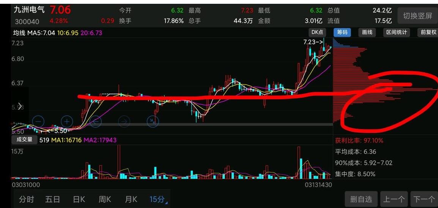Go to previous stock with 上一个
438x208 pixels.
[394, 199]
